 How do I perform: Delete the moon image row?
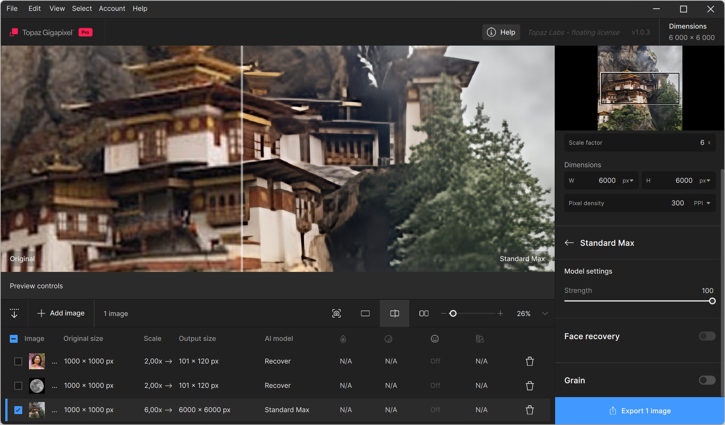[529, 386]
